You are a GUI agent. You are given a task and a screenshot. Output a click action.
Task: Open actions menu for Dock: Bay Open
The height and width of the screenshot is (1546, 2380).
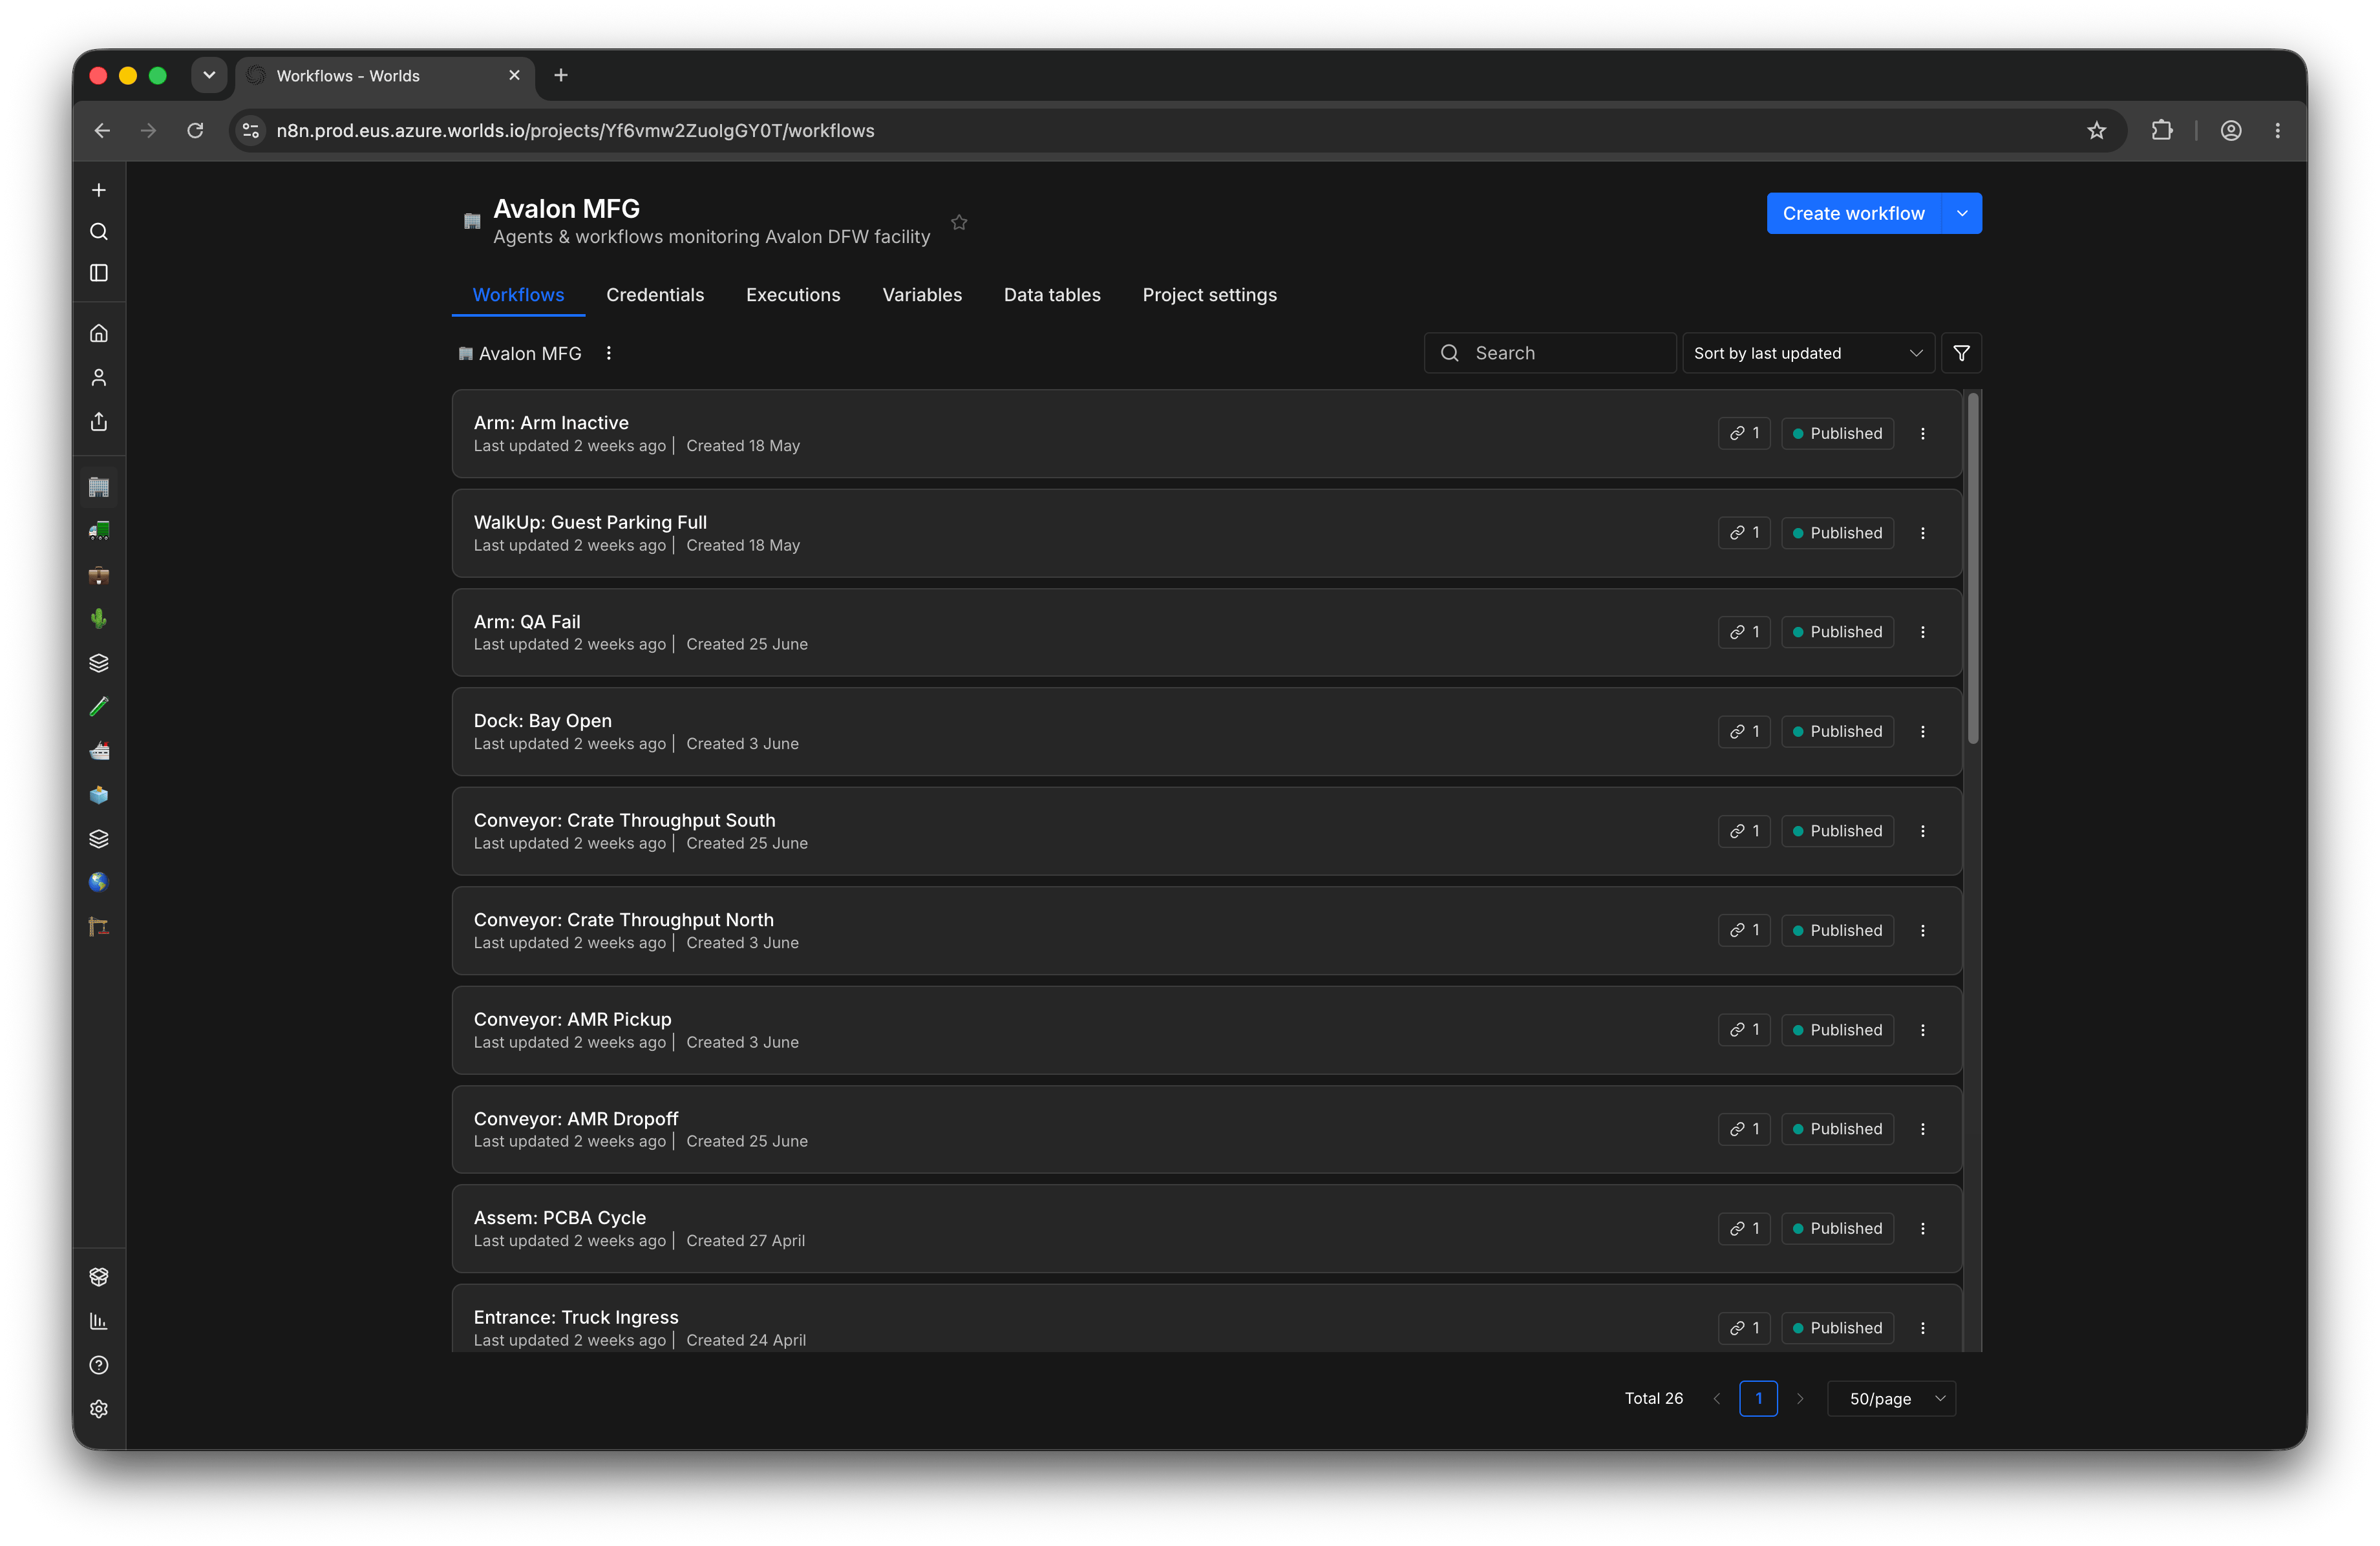pyautogui.click(x=1923, y=732)
